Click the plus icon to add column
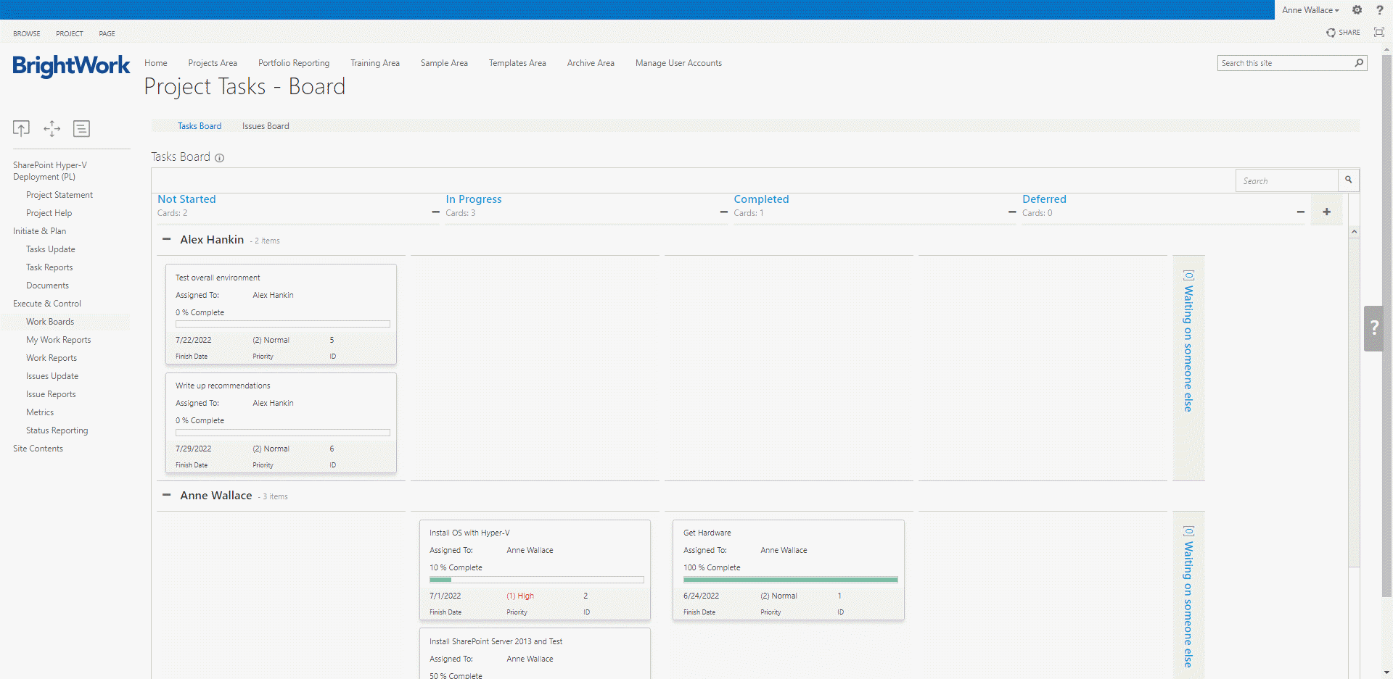The image size is (1393, 679). pyautogui.click(x=1326, y=212)
